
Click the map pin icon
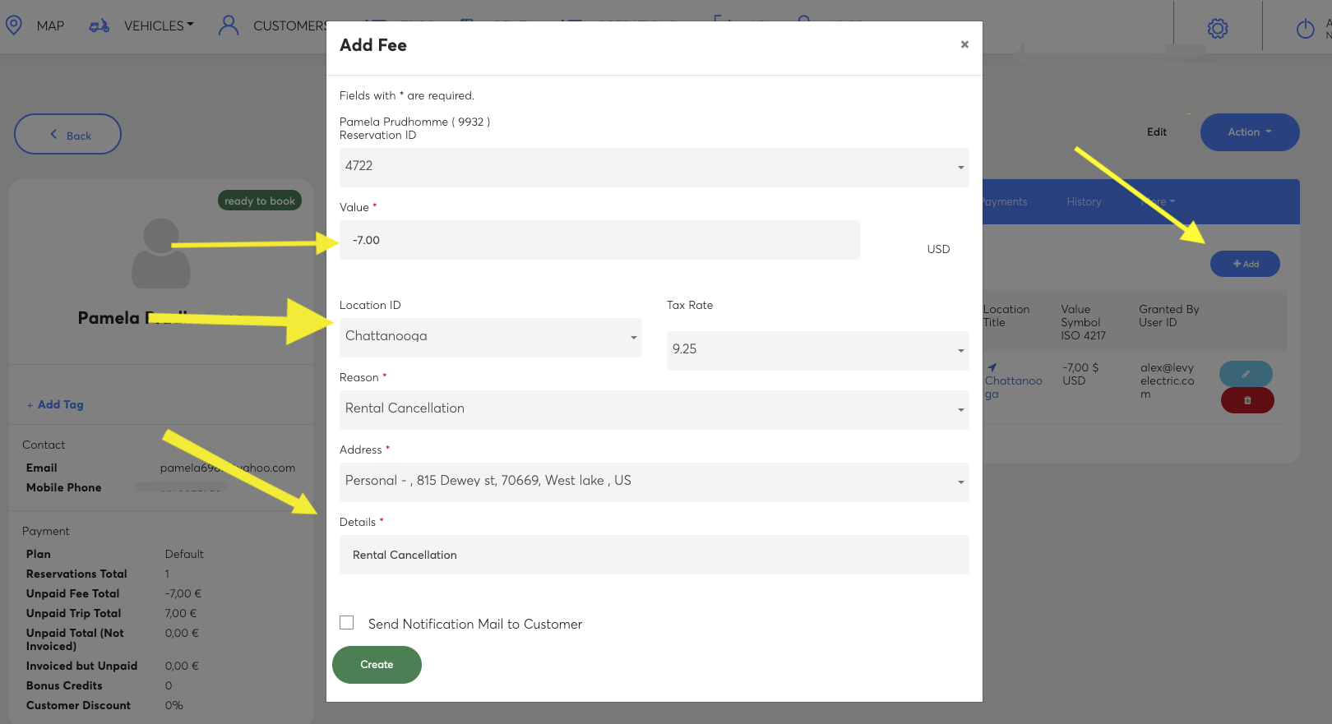14,25
